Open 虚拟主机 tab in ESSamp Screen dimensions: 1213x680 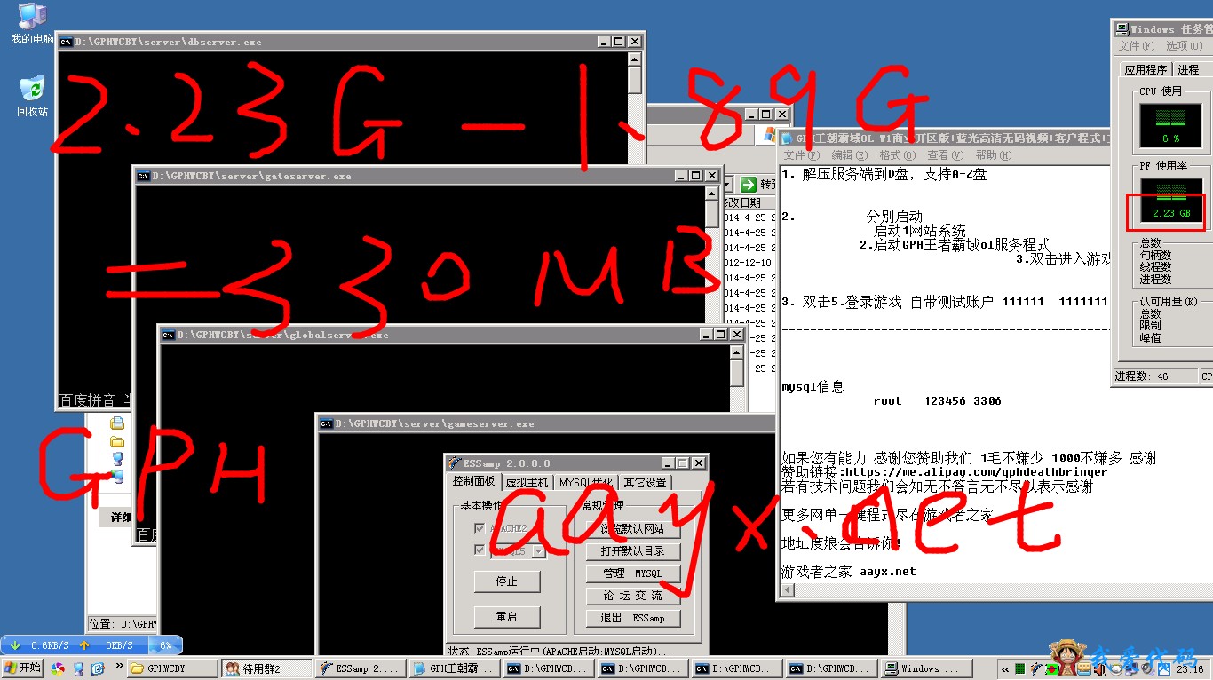click(x=527, y=483)
